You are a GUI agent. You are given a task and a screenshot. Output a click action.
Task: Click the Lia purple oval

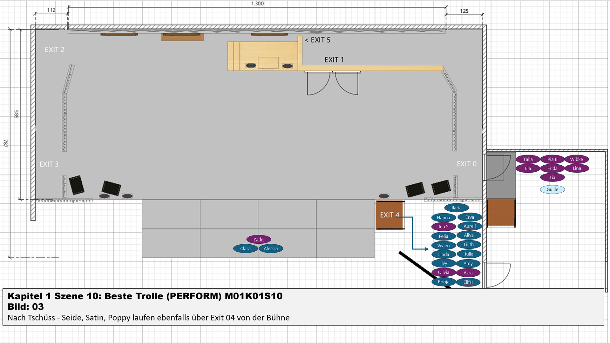552,177
